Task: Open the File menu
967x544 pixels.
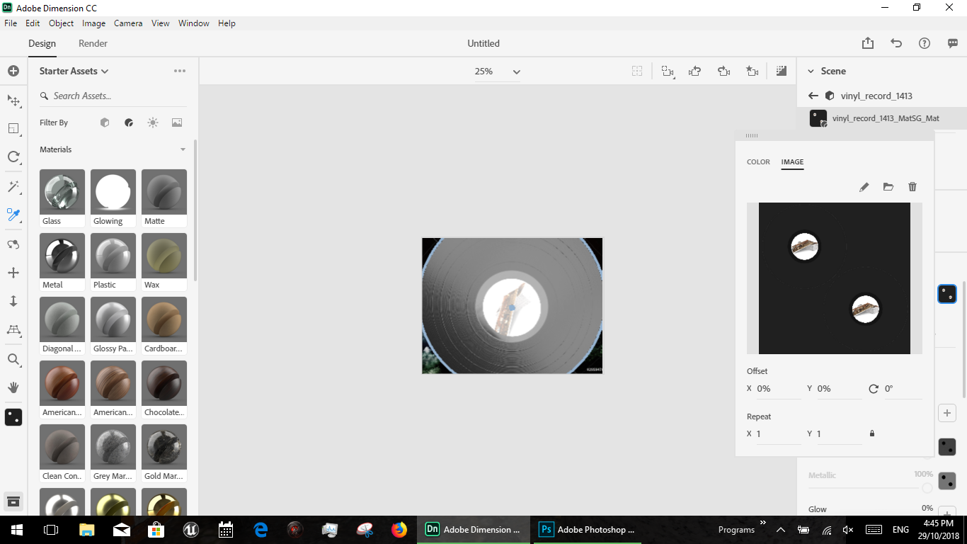Action: pos(11,23)
